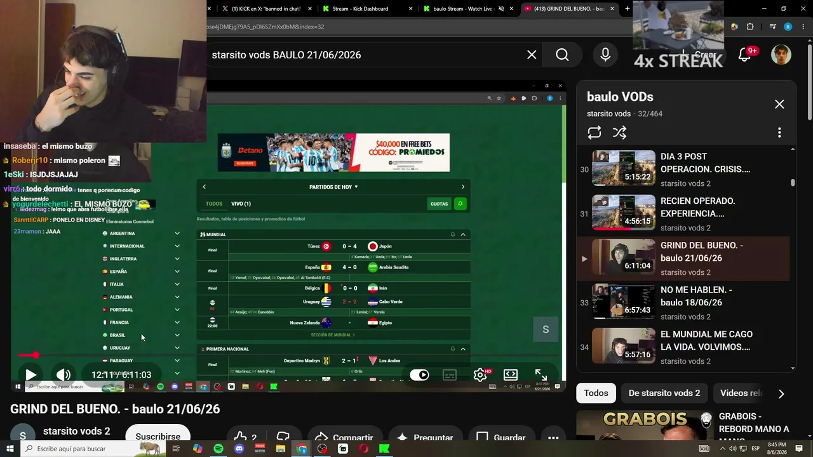The width and height of the screenshot is (813, 457).
Task: Play the YouTube video
Action: pyautogui.click(x=30, y=374)
